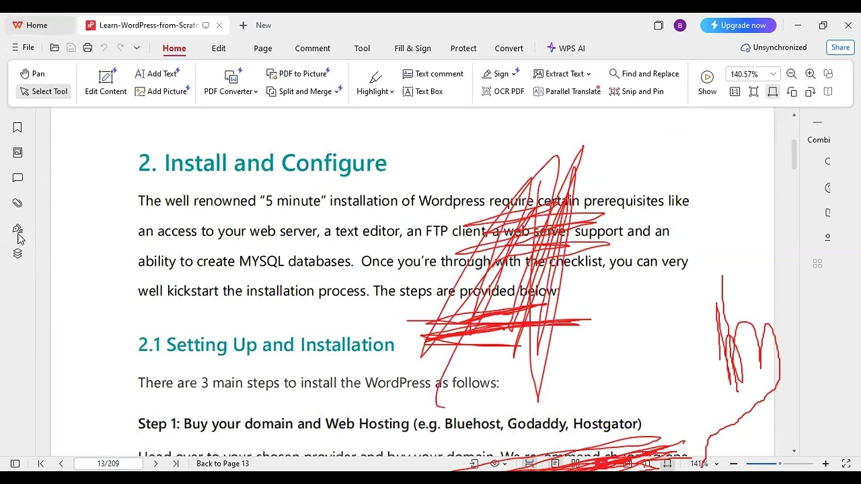
Task: Adjust the status bar zoom slider
Action: (x=779, y=464)
